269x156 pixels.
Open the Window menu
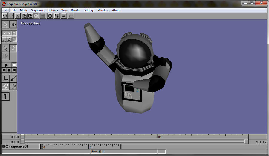tap(103, 10)
